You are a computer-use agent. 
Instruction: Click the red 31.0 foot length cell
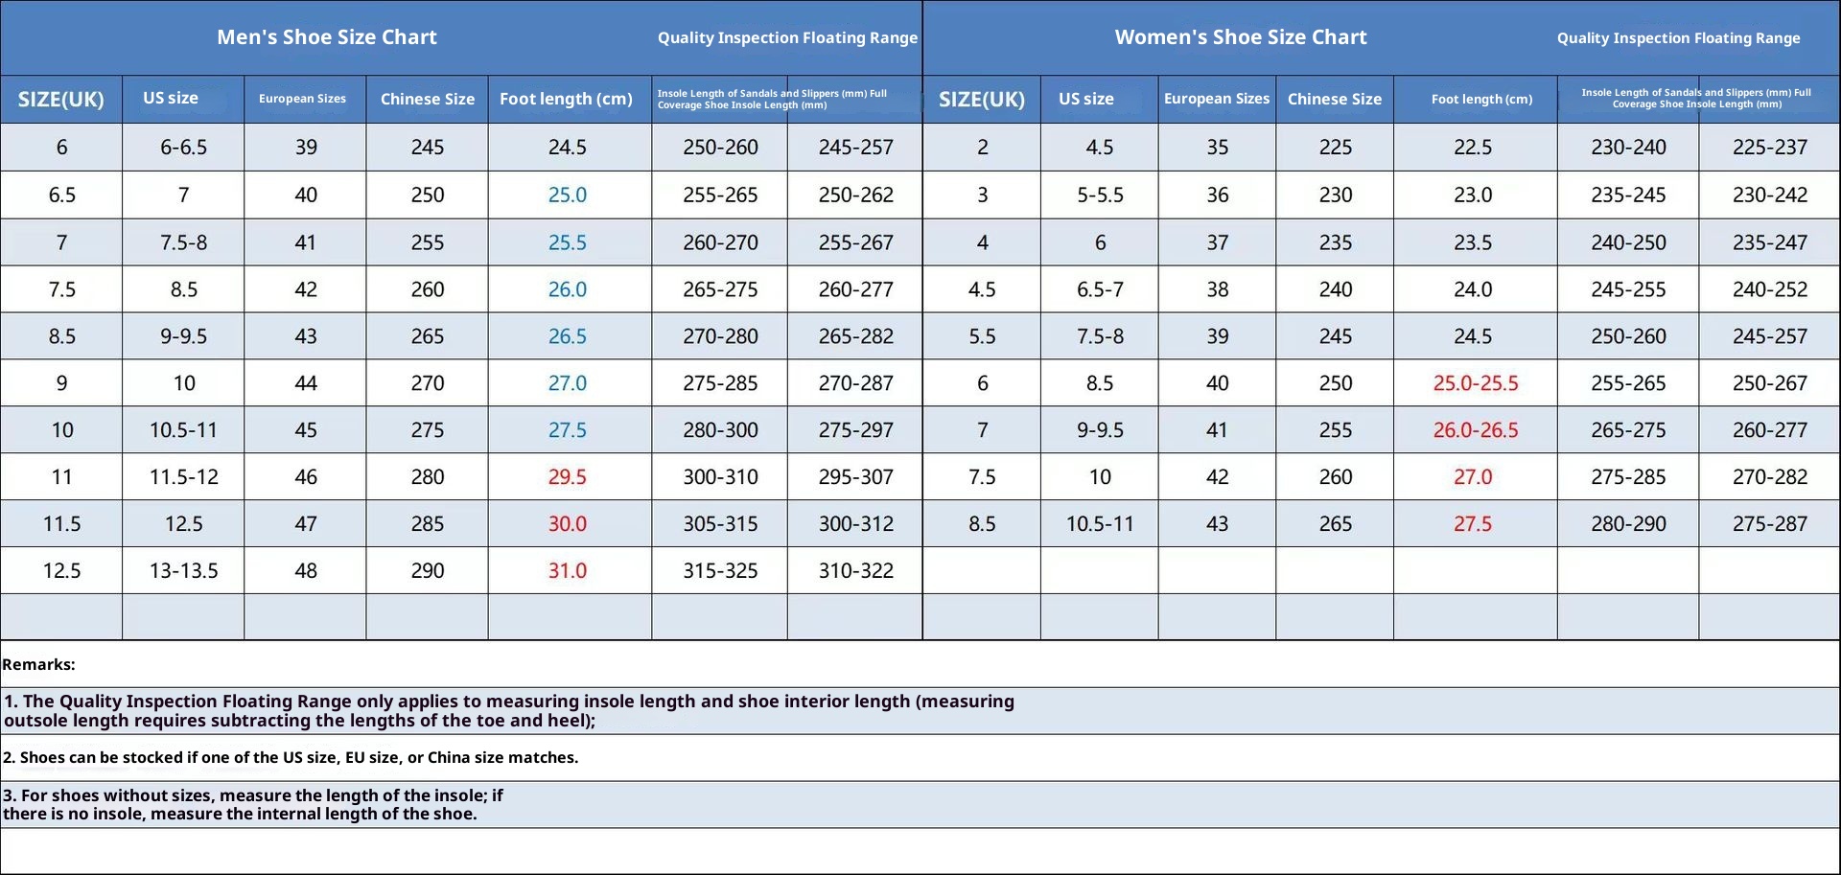[567, 570]
